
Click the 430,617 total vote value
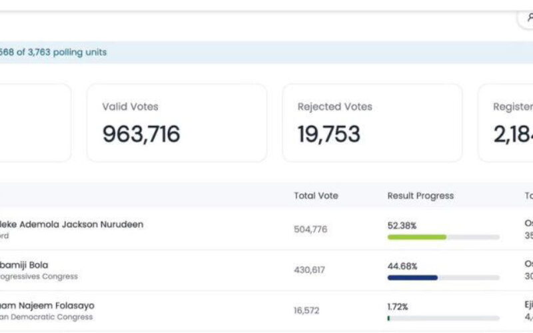309,270
